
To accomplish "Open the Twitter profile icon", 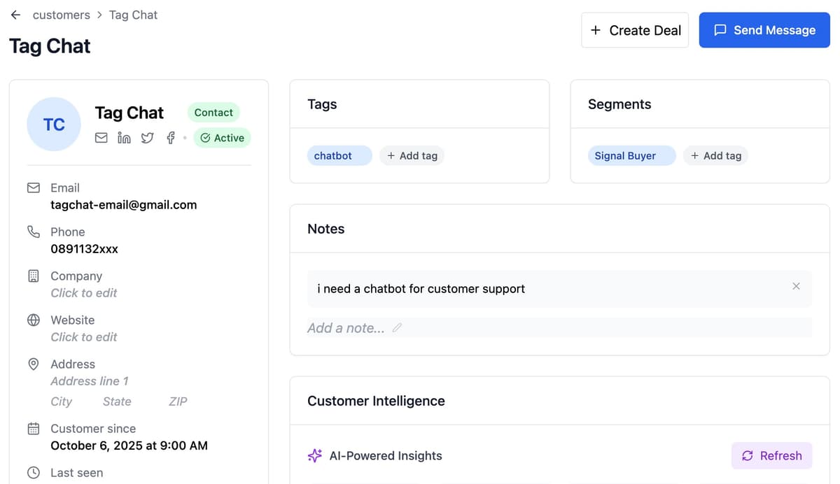I will 147,138.
